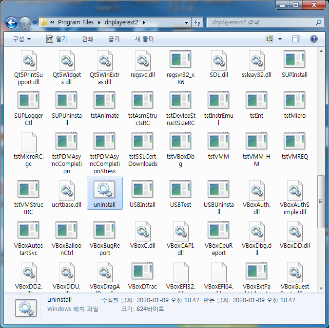
Task: Select the VBoxCpuReport application
Action: click(x=219, y=238)
